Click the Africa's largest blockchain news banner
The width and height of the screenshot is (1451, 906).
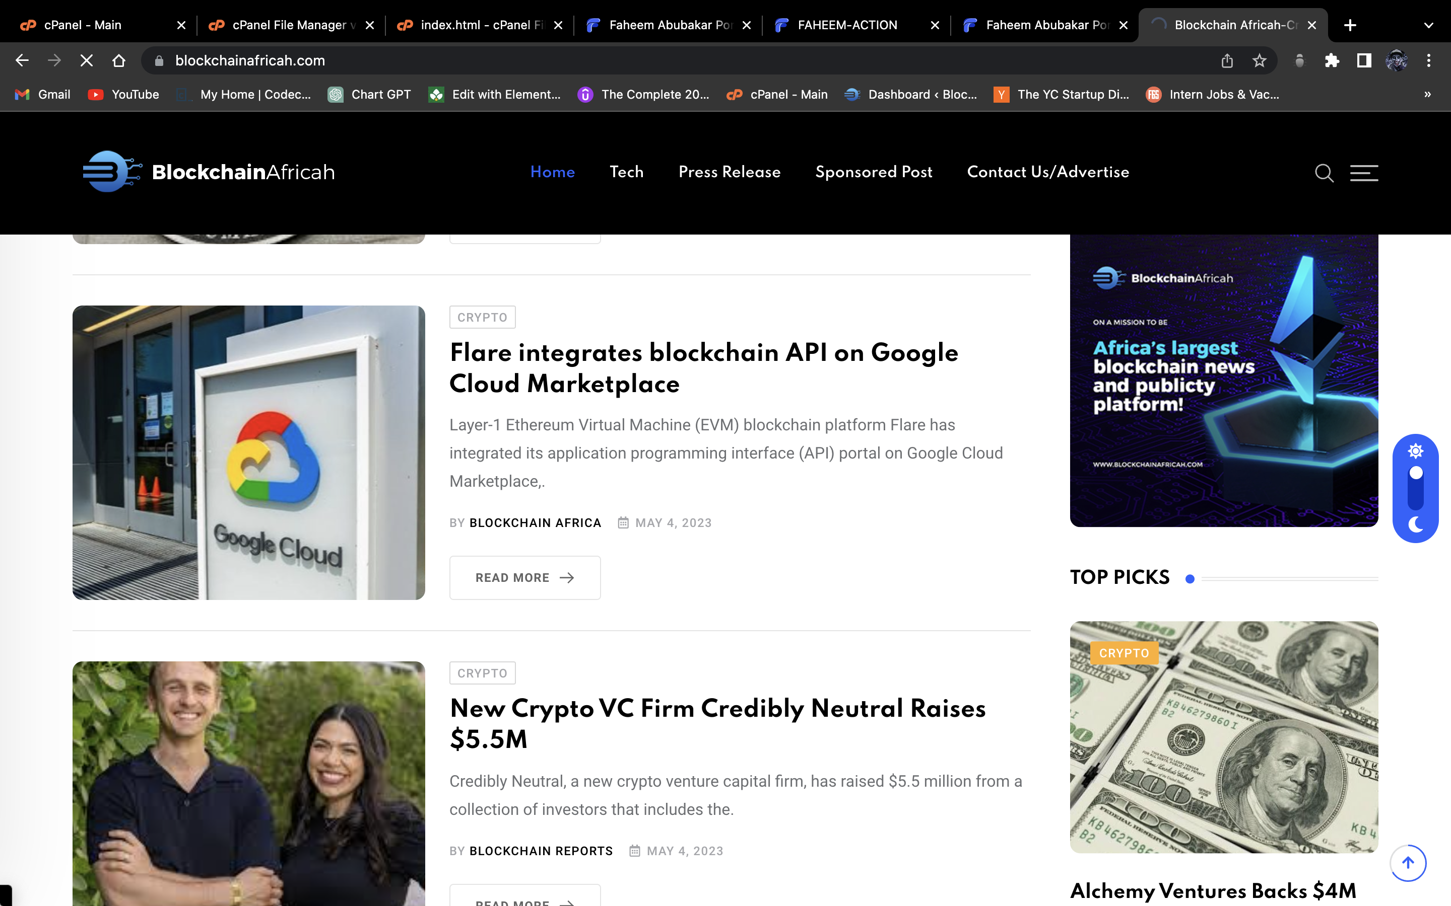[1224, 381]
